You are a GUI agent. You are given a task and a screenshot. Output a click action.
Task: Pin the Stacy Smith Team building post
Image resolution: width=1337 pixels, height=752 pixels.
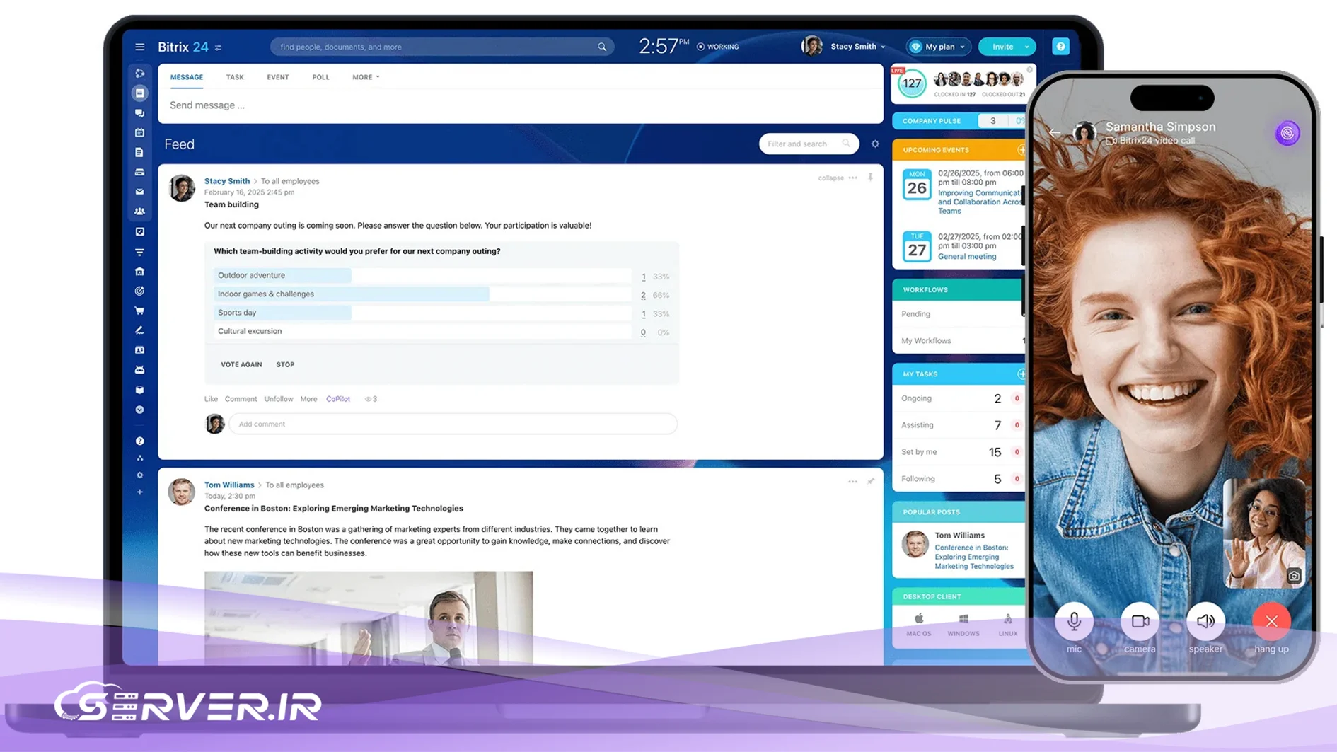(870, 178)
